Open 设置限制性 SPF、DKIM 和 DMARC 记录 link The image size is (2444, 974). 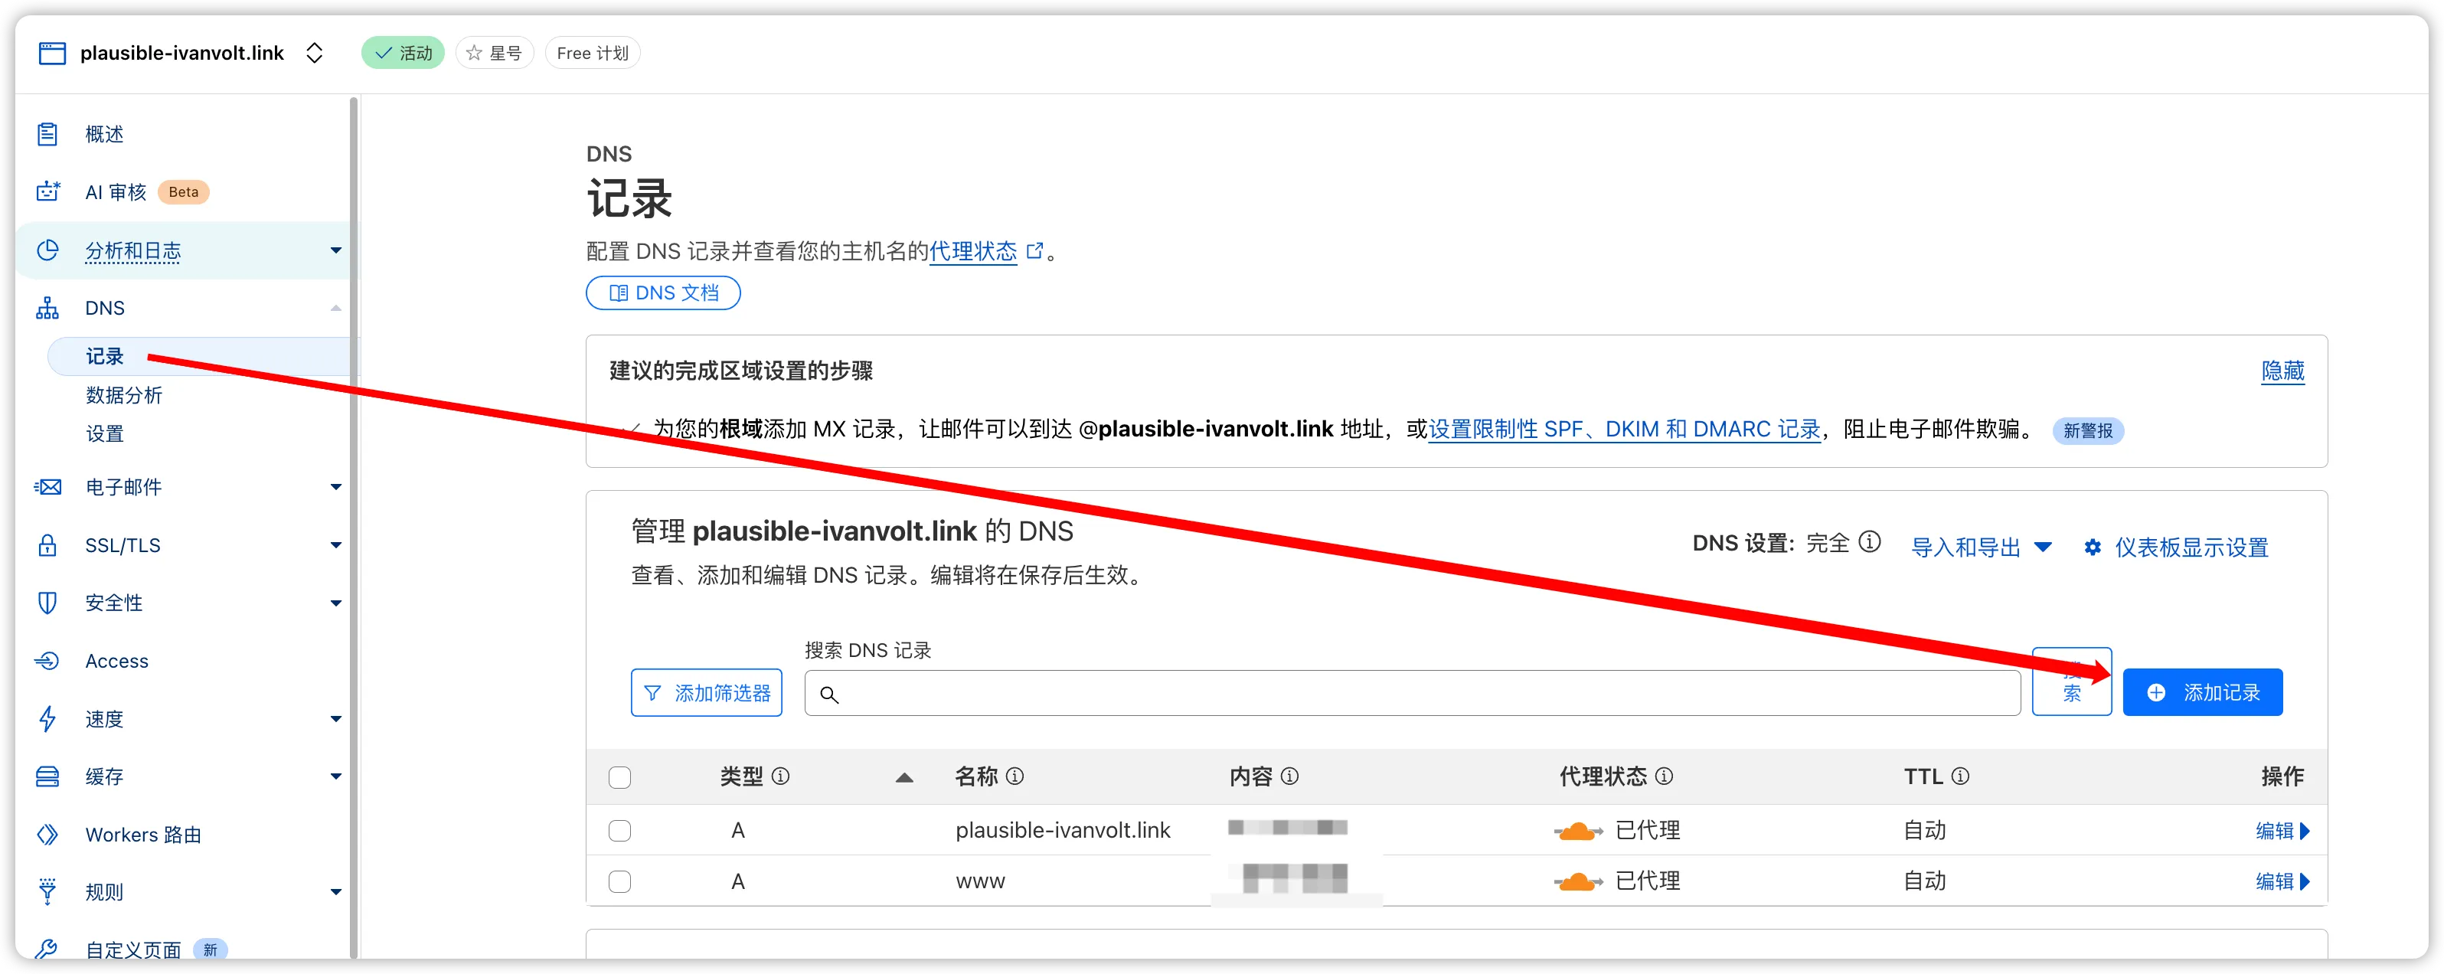1624,430
